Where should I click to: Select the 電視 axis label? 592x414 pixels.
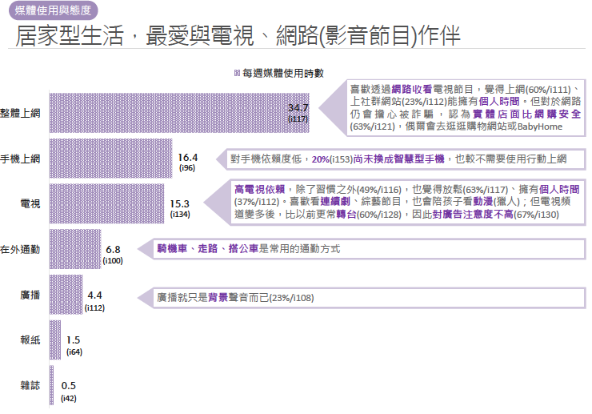coord(30,203)
